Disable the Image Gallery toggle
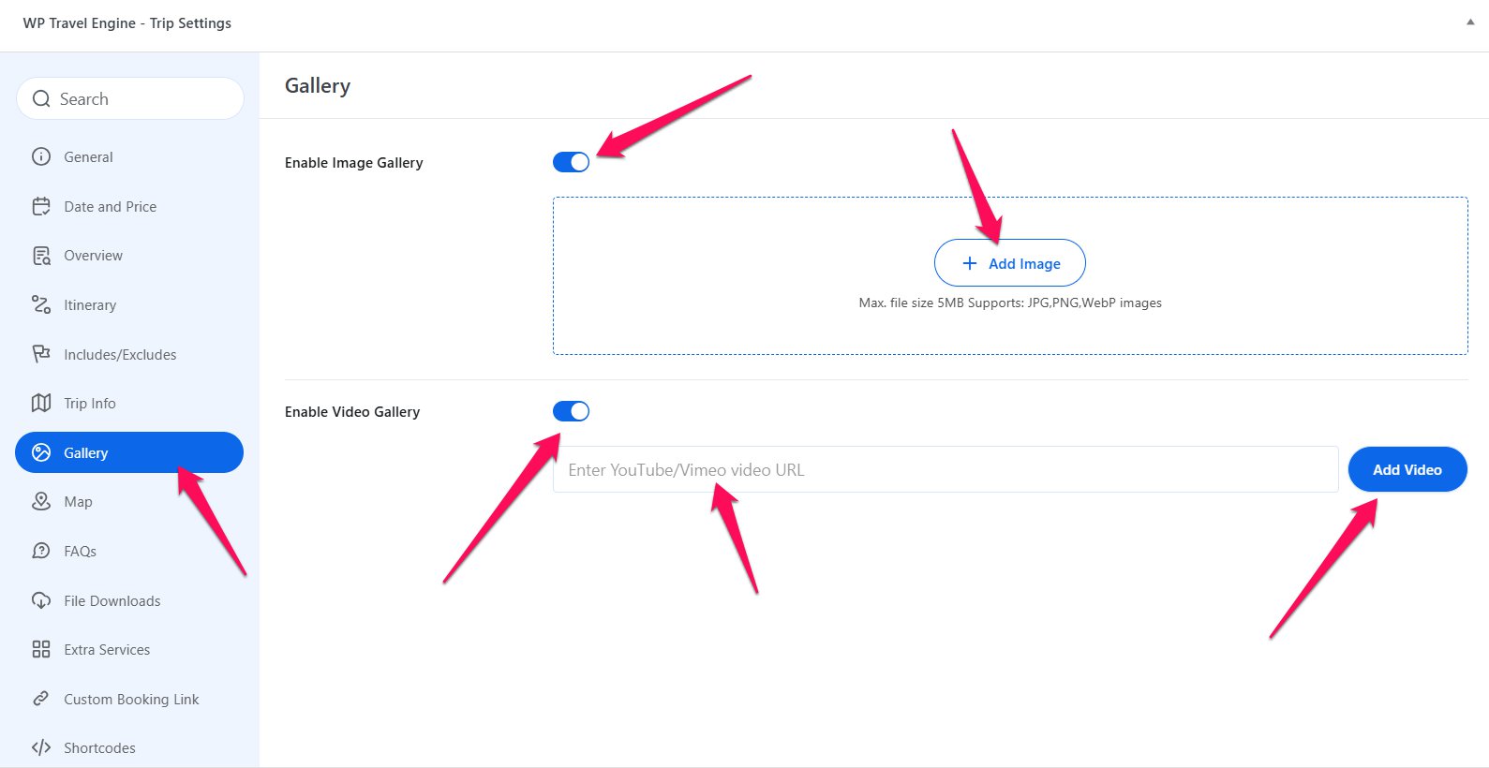Screen dimensions: 1489x768 point(571,161)
